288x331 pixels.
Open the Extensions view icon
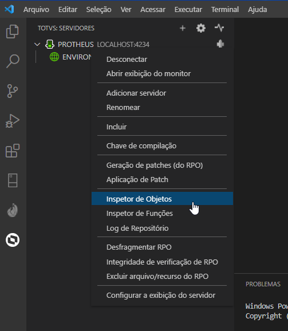(13, 151)
